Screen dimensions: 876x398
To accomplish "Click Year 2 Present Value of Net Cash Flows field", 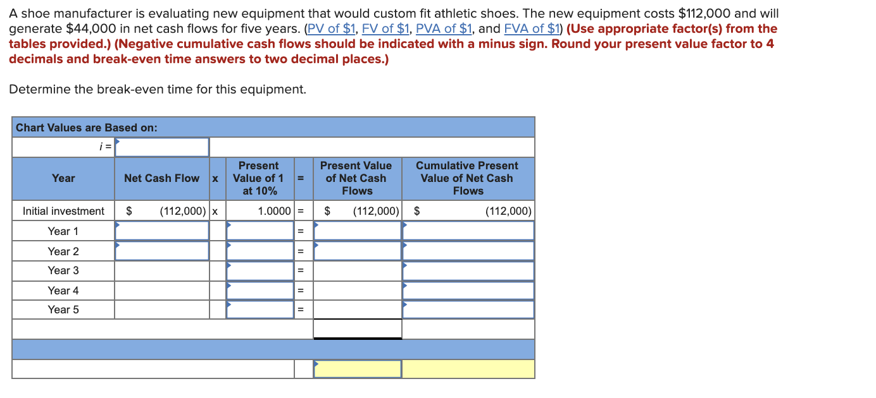I will (x=356, y=251).
